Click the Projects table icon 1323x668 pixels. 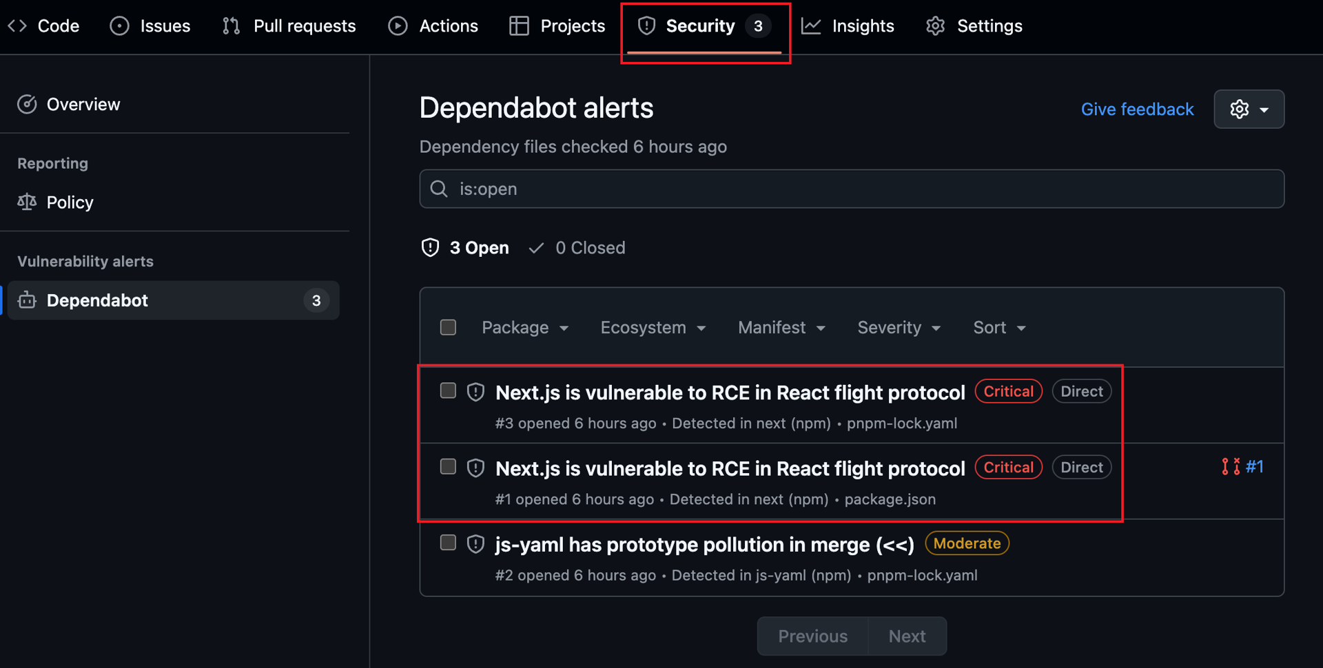point(519,26)
